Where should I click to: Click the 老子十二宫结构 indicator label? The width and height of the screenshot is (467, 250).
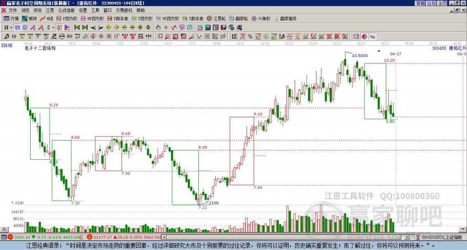pyautogui.click(x=40, y=48)
